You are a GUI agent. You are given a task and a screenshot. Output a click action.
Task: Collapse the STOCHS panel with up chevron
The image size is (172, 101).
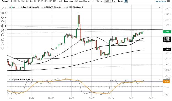160,80
